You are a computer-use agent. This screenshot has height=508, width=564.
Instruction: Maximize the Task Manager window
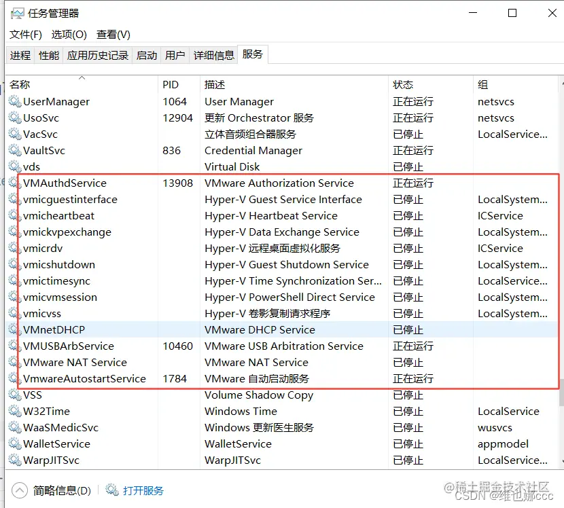pyautogui.click(x=512, y=14)
